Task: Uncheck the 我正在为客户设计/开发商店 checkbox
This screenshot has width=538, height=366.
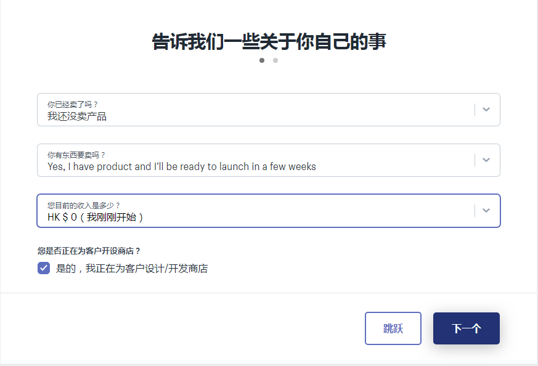Action: pyautogui.click(x=44, y=268)
